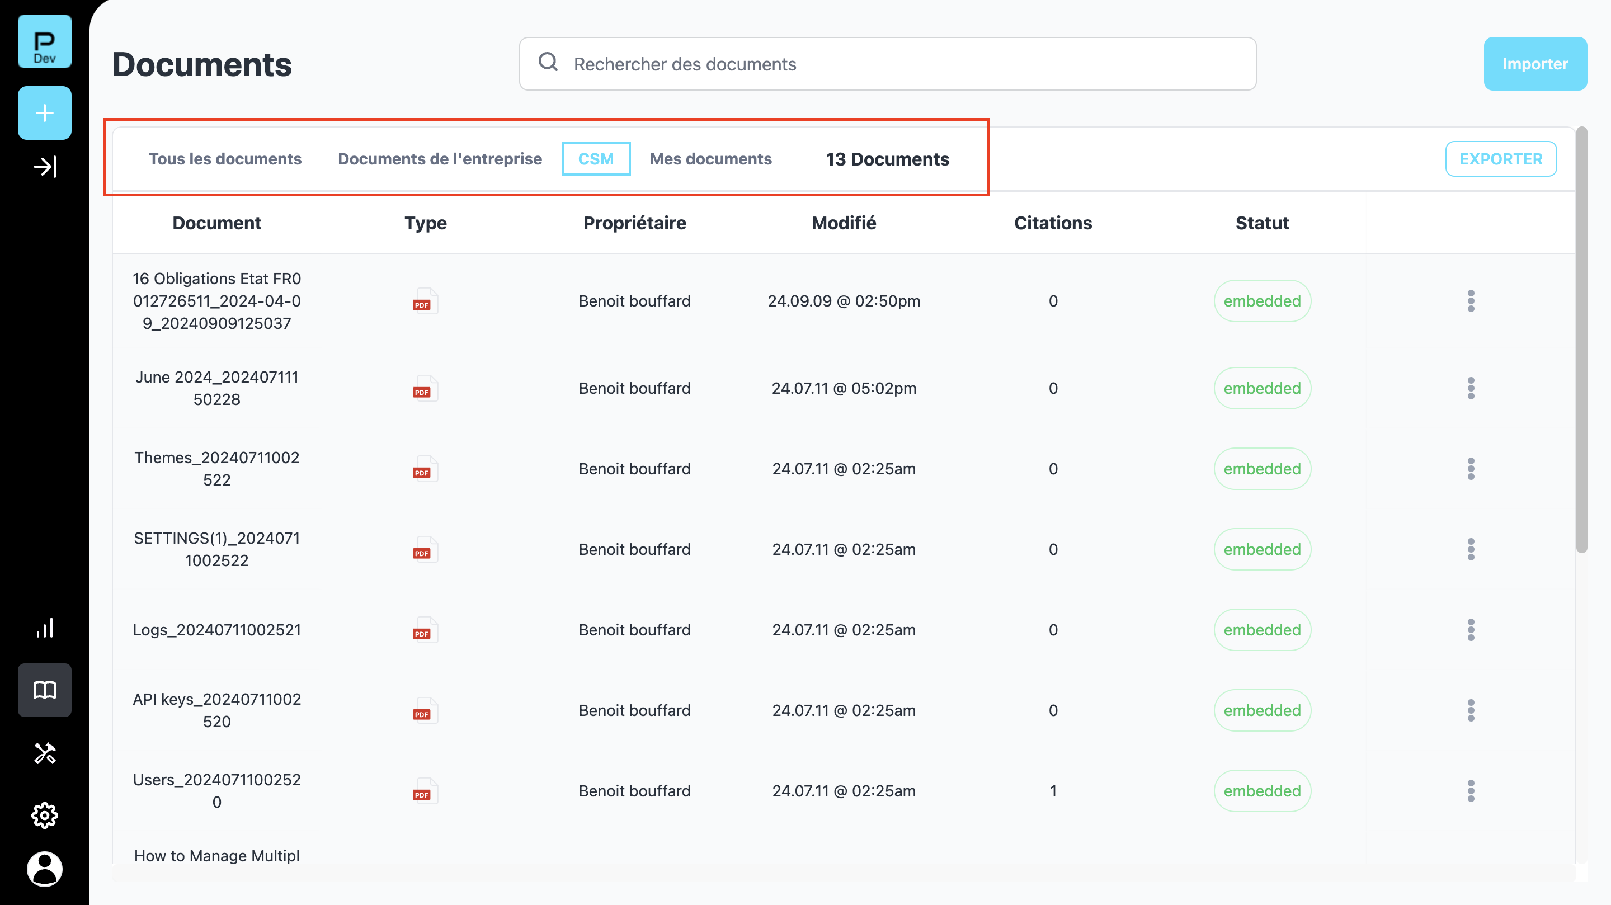This screenshot has width=1611, height=905.
Task: Click PDF icon of SETTINGS(1) row
Action: (425, 549)
